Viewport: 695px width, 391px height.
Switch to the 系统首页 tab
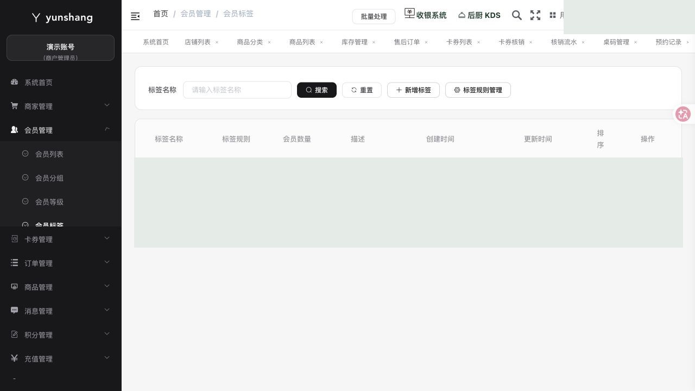(156, 42)
